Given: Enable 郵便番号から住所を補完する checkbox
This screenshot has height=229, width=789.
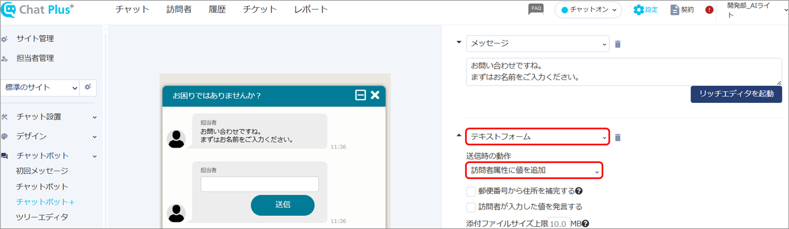Looking at the screenshot, I should click(471, 192).
